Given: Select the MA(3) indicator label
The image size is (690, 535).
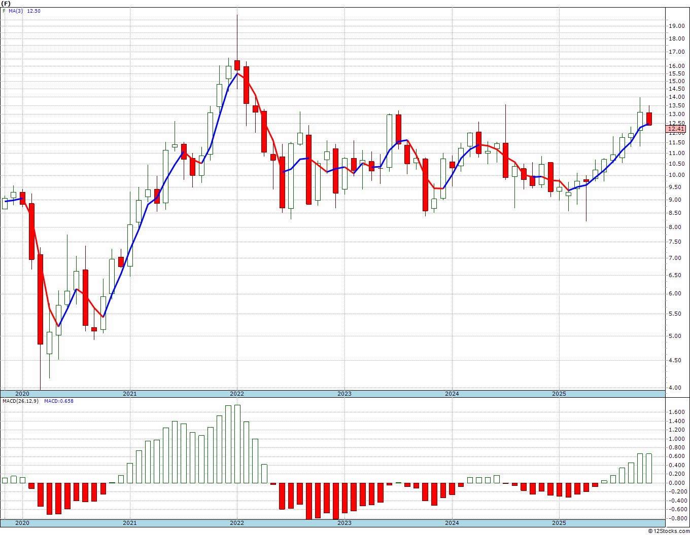Looking at the screenshot, I should 16,11.
